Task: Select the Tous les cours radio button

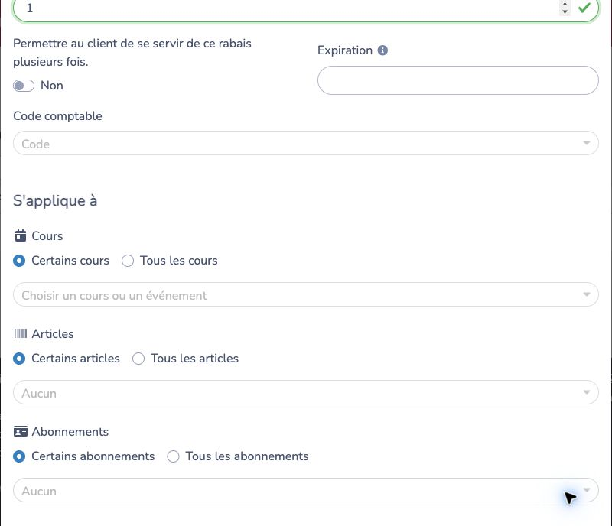Action: click(128, 261)
